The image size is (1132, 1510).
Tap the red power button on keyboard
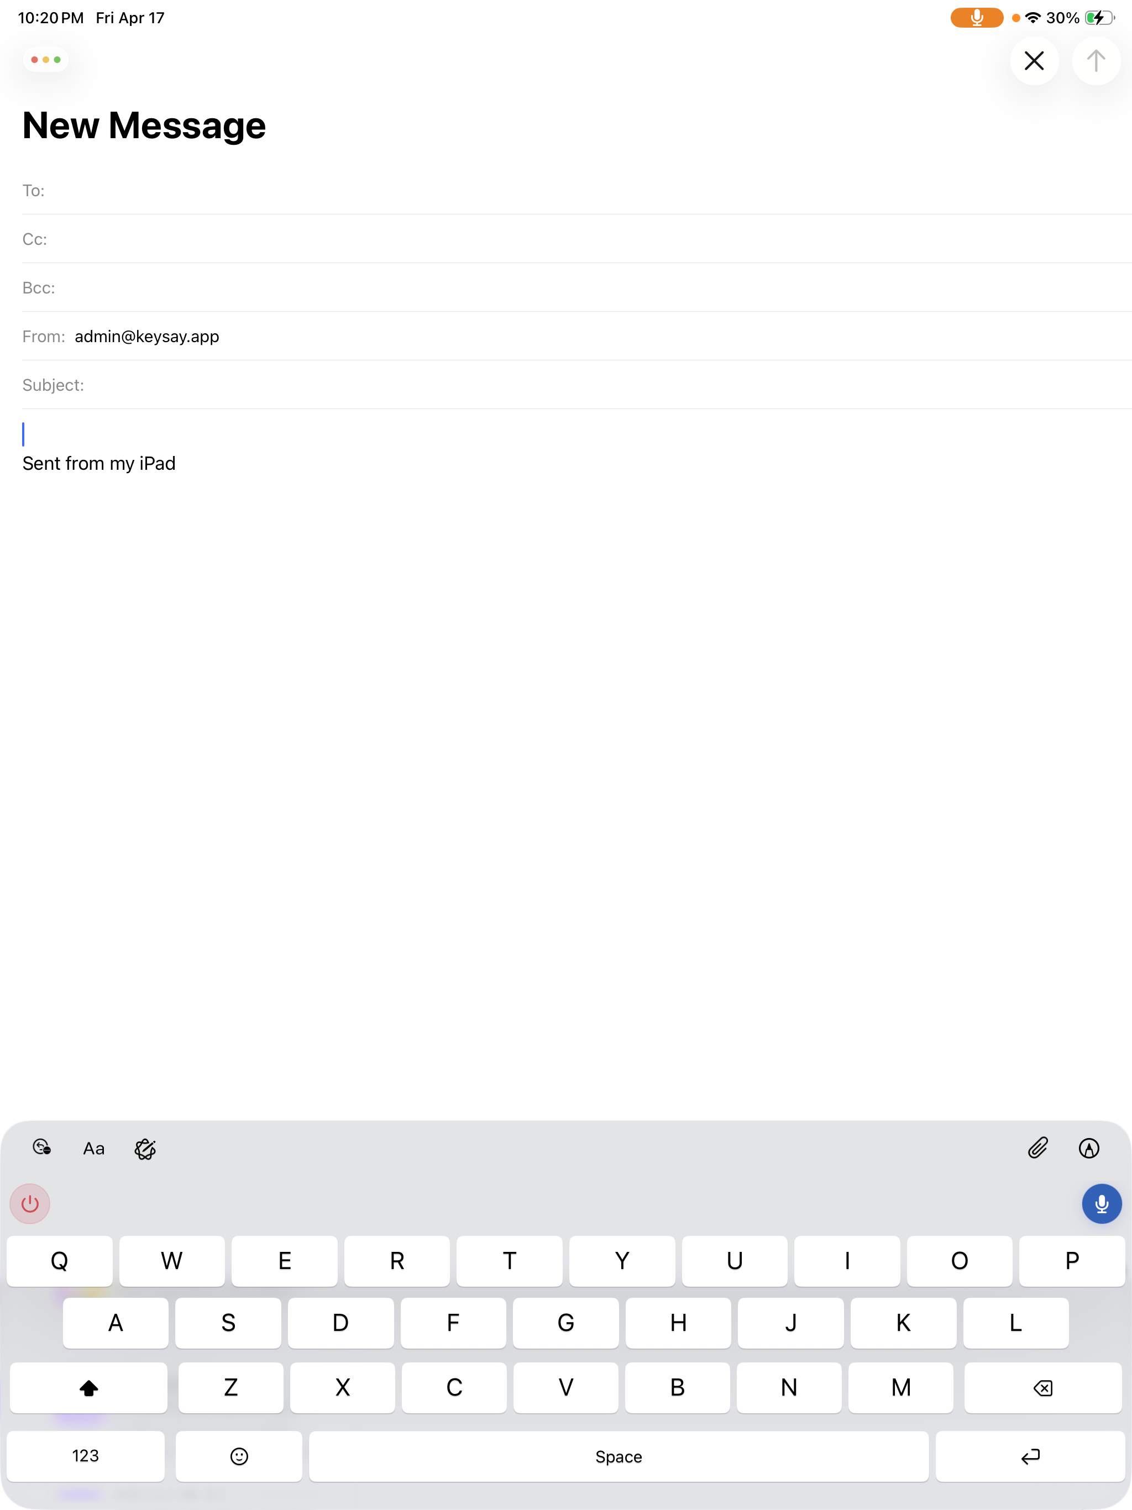30,1203
